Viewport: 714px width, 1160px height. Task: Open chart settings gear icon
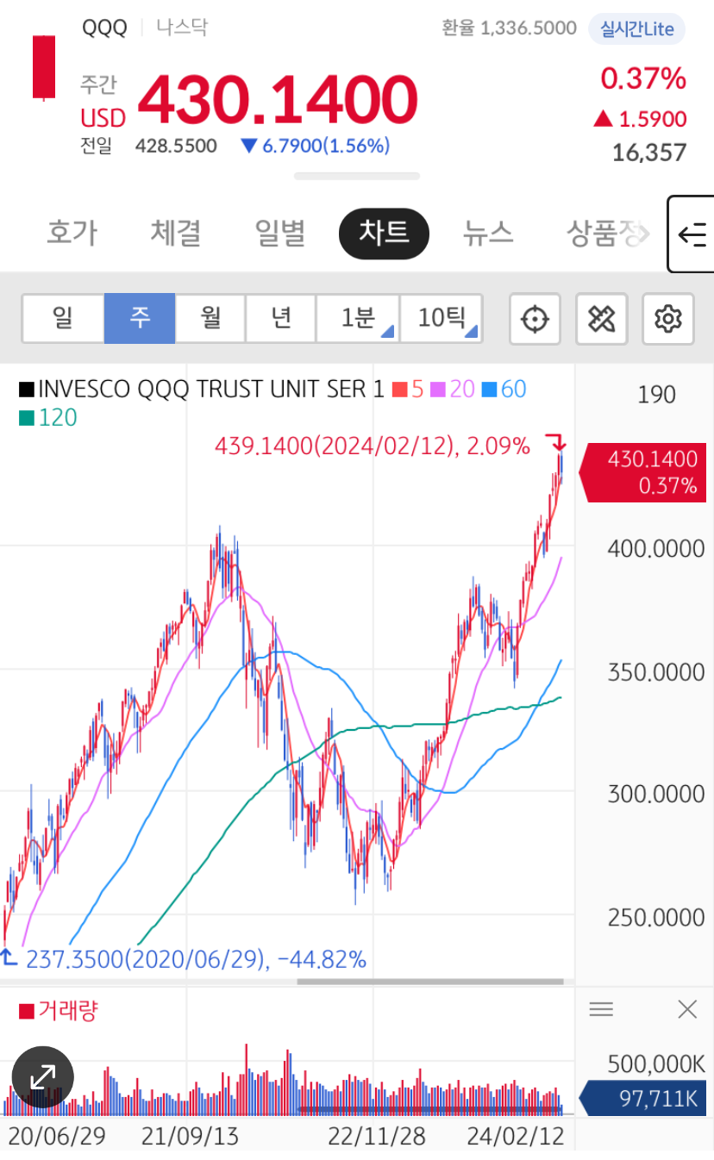point(668,319)
